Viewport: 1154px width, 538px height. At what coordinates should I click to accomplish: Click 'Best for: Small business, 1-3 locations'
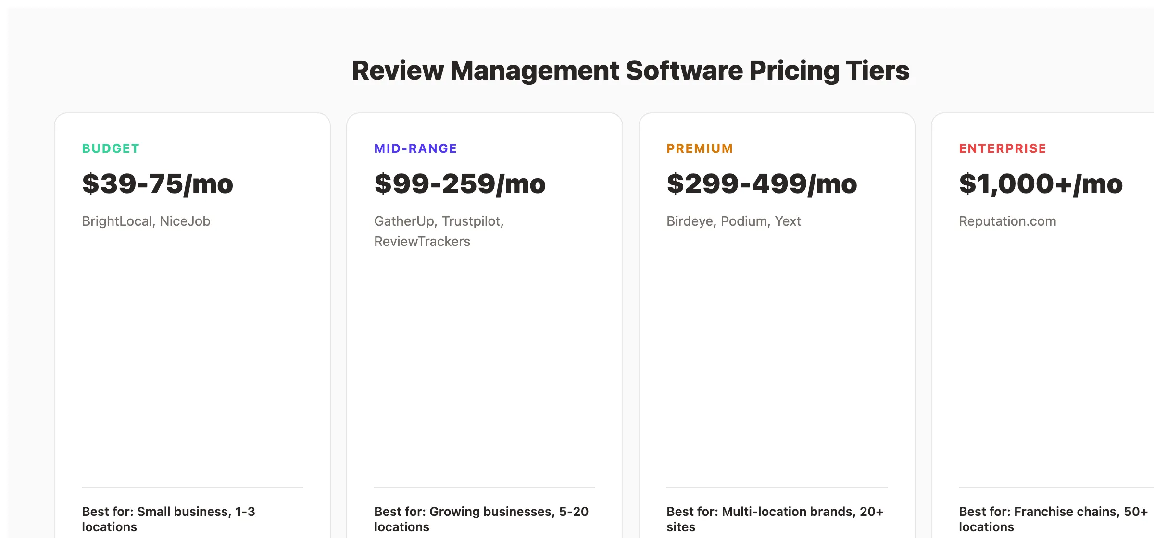pos(168,519)
